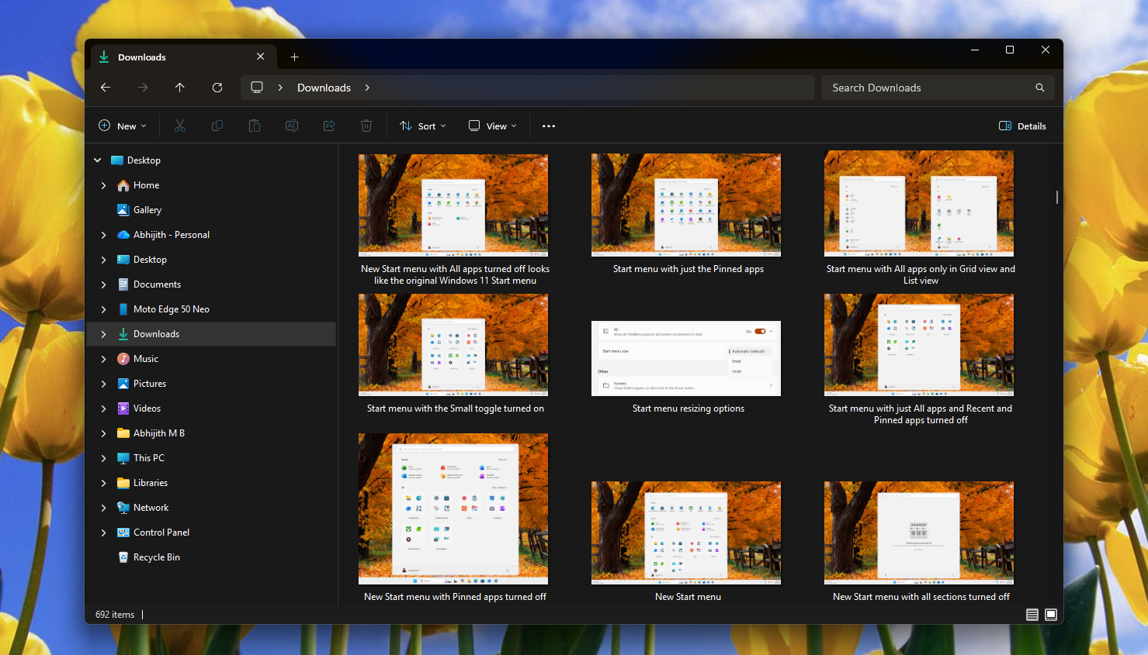
Task: Open the New dropdown menu
Action: (x=123, y=126)
